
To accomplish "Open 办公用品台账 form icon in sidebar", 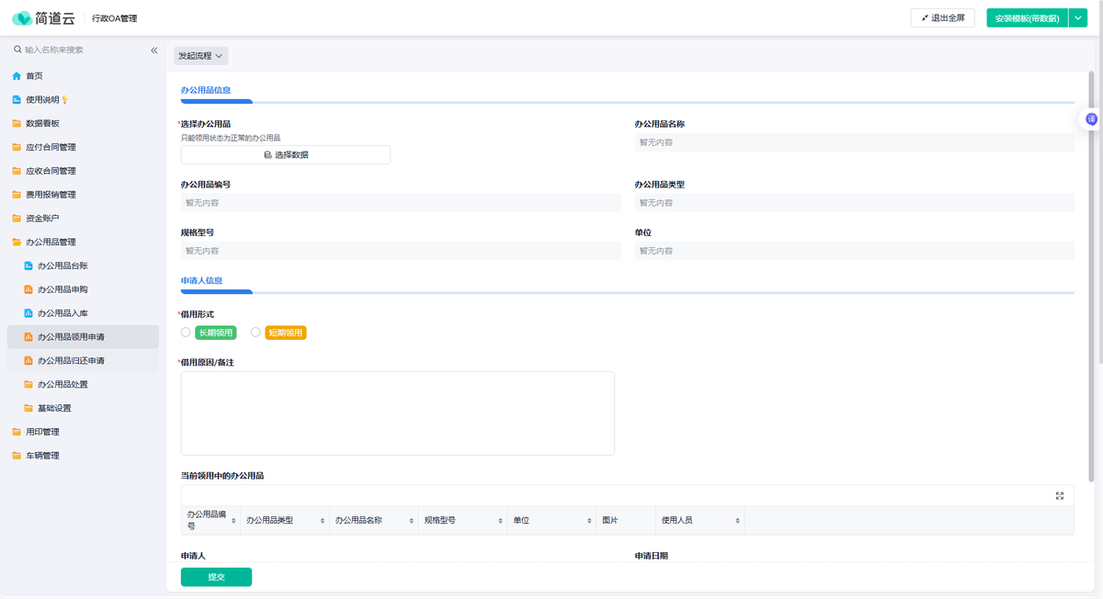I will pyautogui.click(x=28, y=266).
